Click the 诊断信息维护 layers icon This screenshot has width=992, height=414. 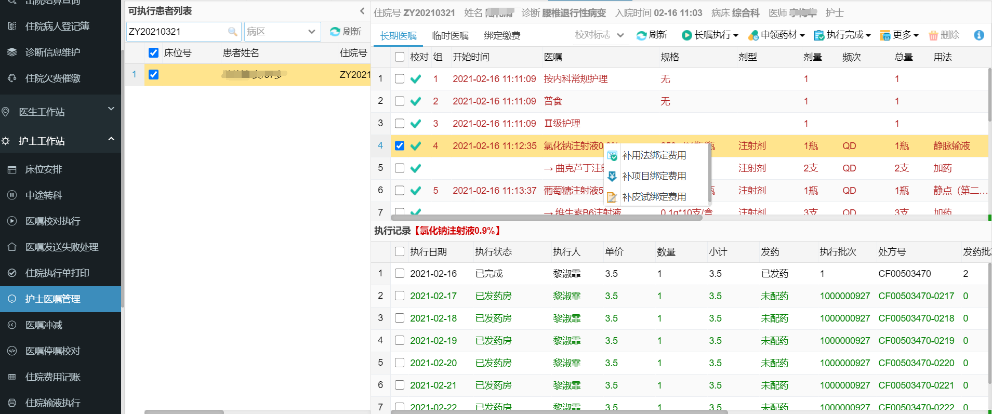coord(12,52)
